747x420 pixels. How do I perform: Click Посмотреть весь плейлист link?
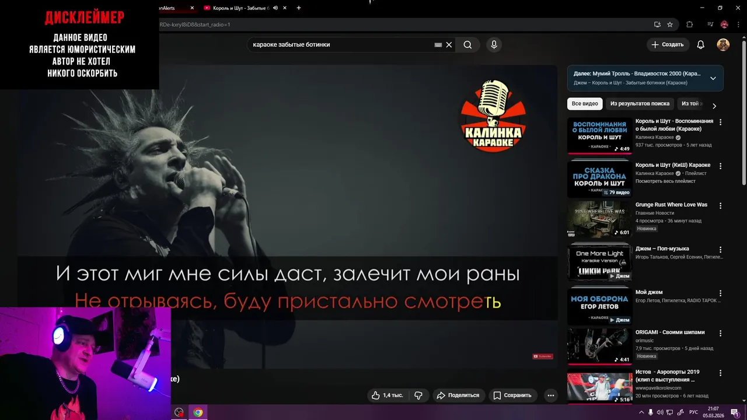[x=665, y=181]
